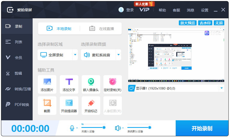Switch to the 本地录制 tab
This screenshot has height=137, width=230.
(59, 29)
